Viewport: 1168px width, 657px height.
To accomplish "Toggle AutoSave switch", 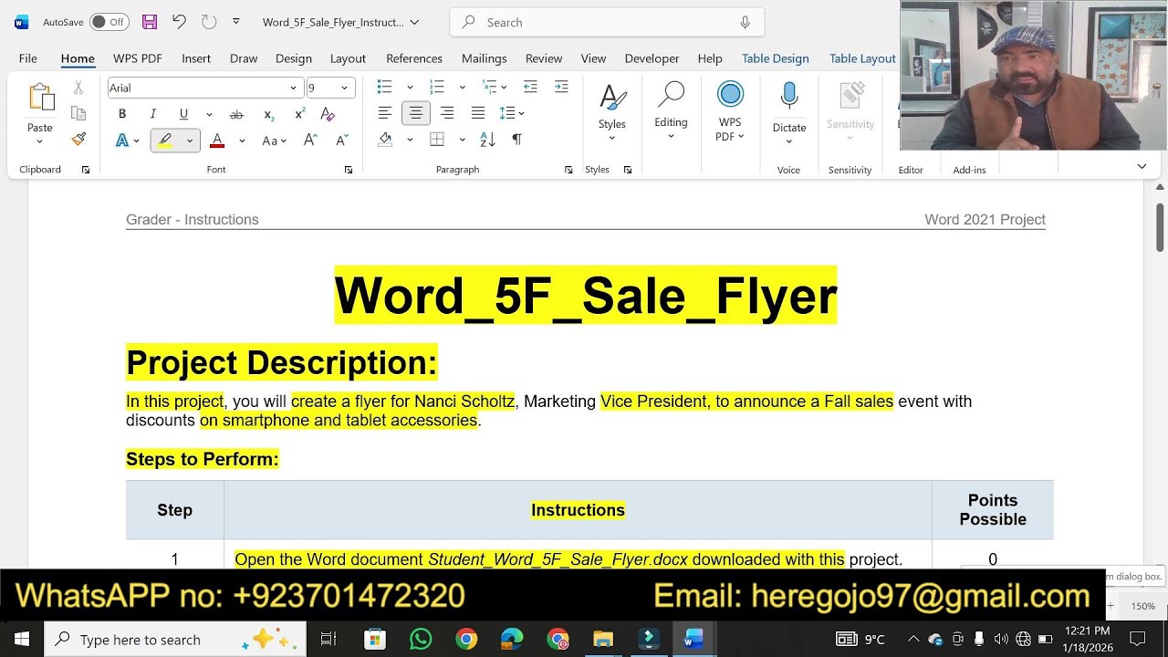I will point(109,22).
